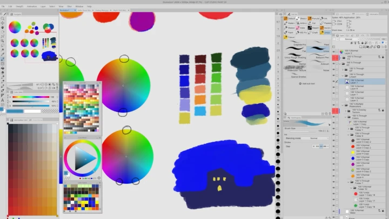The width and height of the screenshot is (389, 219).
Task: Choose the India brush group
Action: point(301,28)
